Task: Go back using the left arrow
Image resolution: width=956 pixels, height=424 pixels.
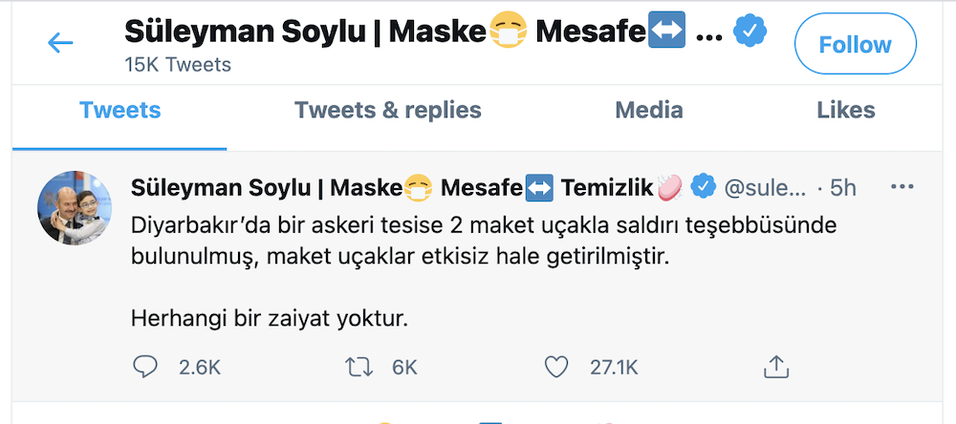Action: pos(60,43)
